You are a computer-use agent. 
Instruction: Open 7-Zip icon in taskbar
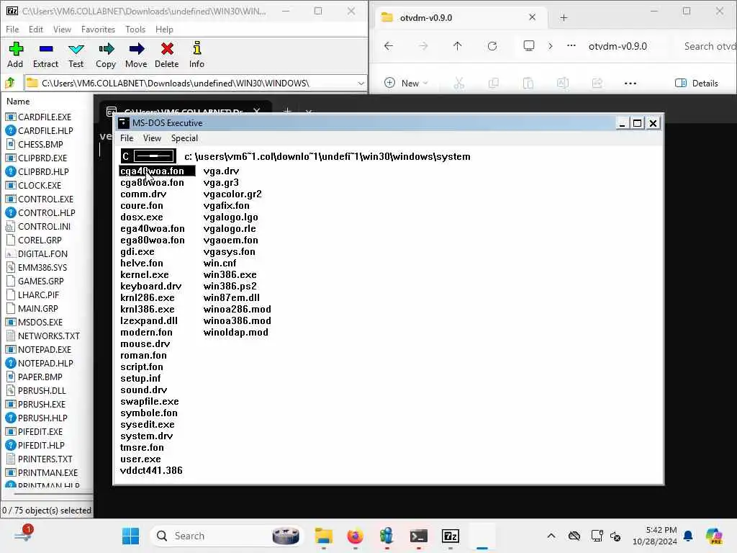pyautogui.click(x=451, y=536)
